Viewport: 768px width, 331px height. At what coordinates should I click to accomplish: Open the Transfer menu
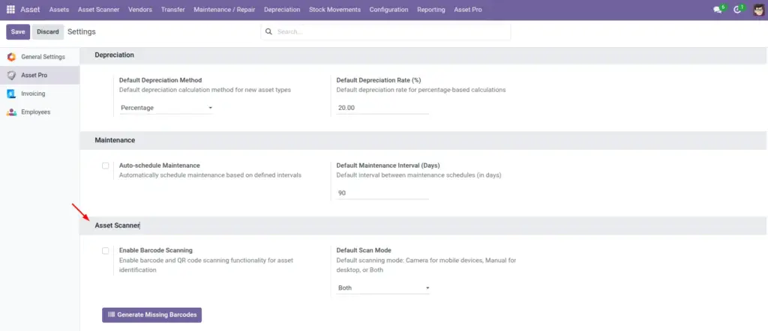[x=173, y=10]
